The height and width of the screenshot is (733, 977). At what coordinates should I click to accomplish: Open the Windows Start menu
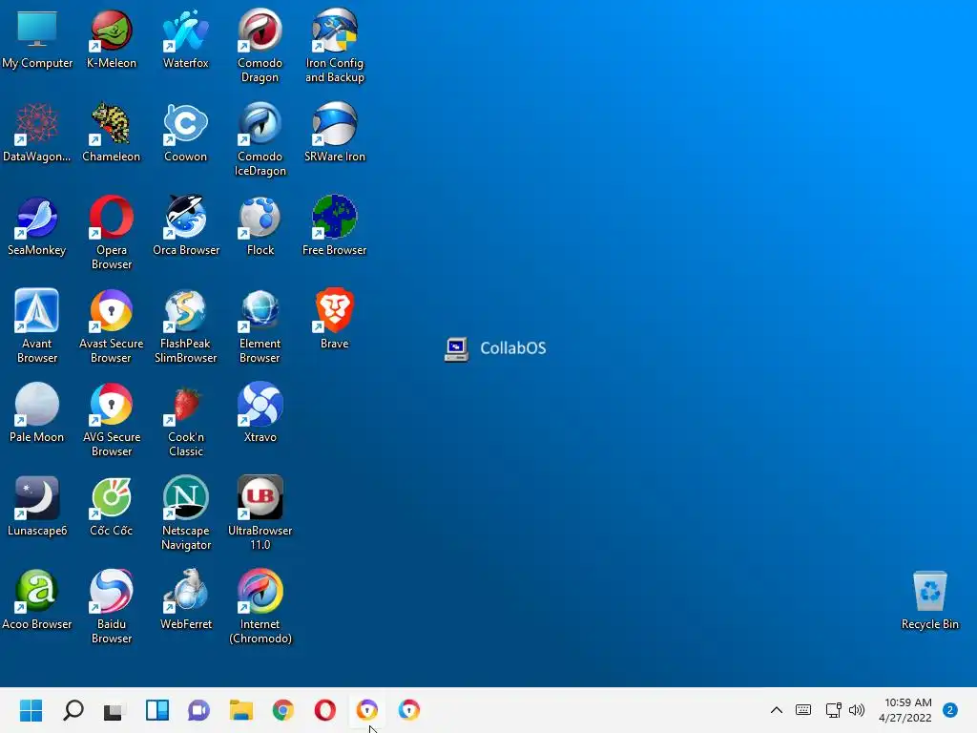[x=31, y=710]
